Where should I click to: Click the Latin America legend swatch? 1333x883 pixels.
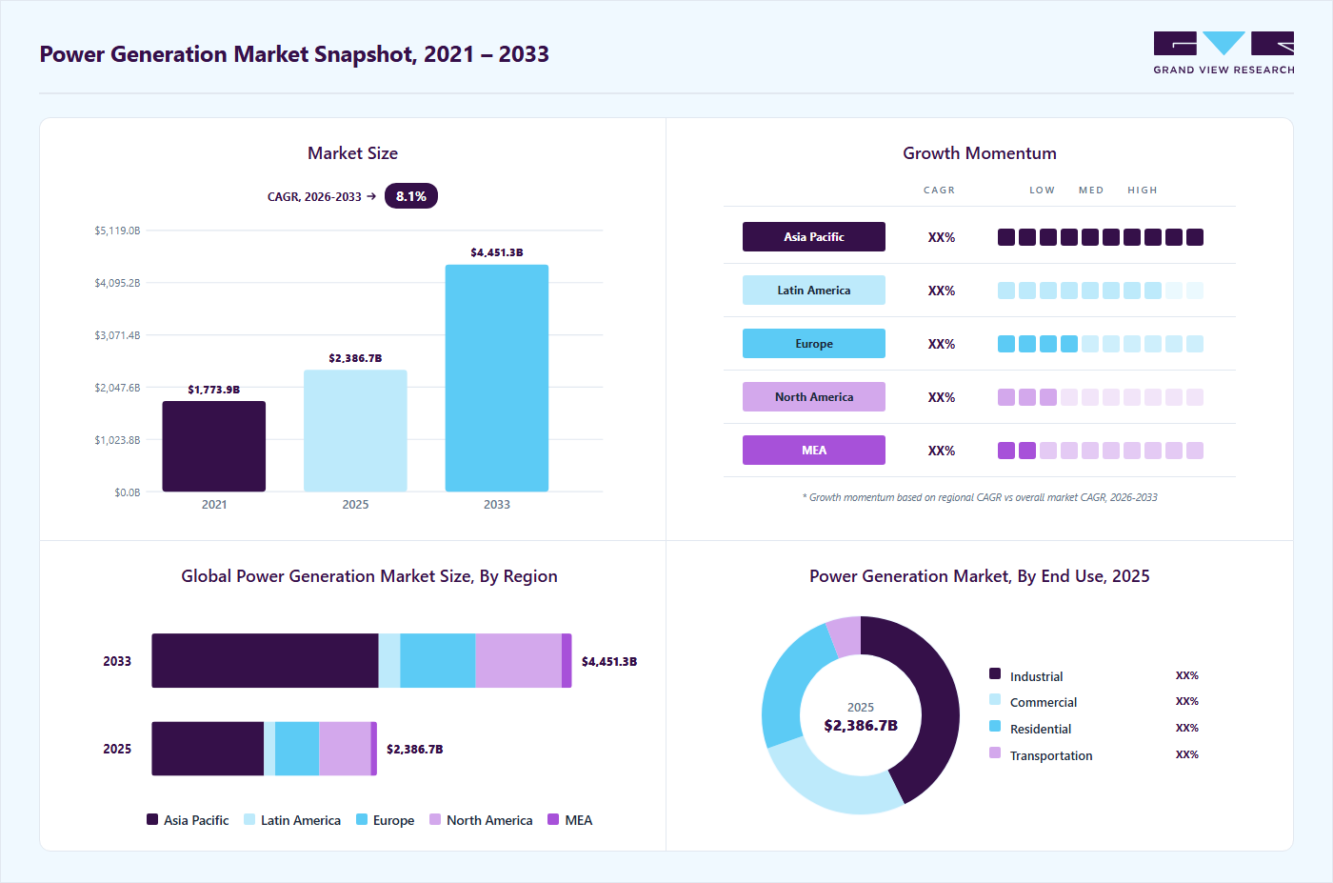click(x=249, y=819)
